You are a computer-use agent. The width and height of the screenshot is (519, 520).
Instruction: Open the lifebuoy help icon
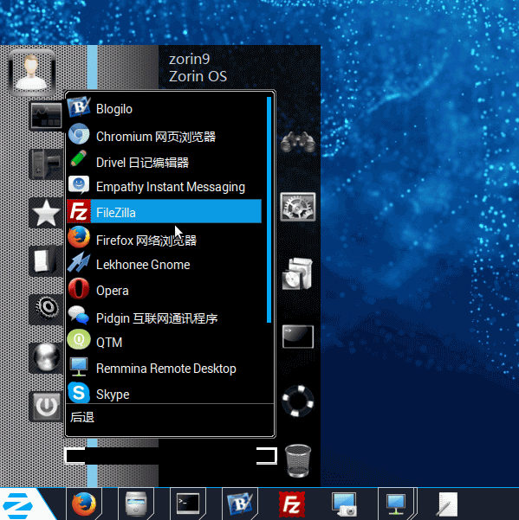(x=298, y=401)
